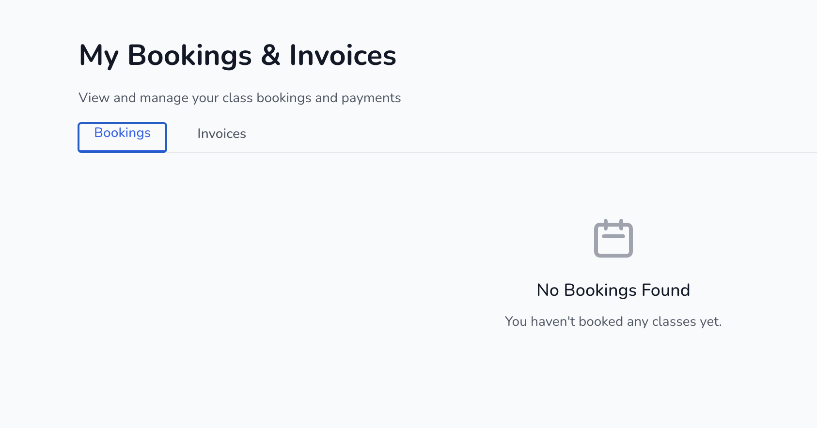
Task: Click the word 'Bookings' in the page heading
Action: click(189, 55)
